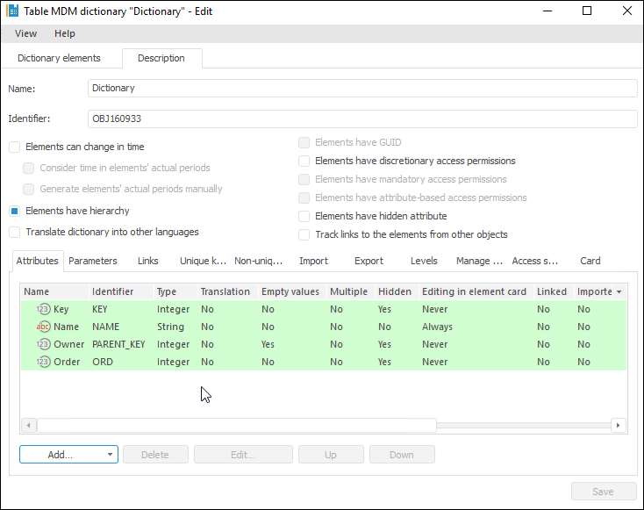The height and width of the screenshot is (510, 644).
Task: Toggle Elements have hierarchy checkbox
Action: tap(14, 211)
